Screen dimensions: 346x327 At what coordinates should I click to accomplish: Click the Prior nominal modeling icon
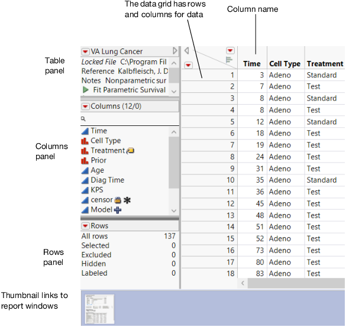pyautogui.click(x=85, y=161)
